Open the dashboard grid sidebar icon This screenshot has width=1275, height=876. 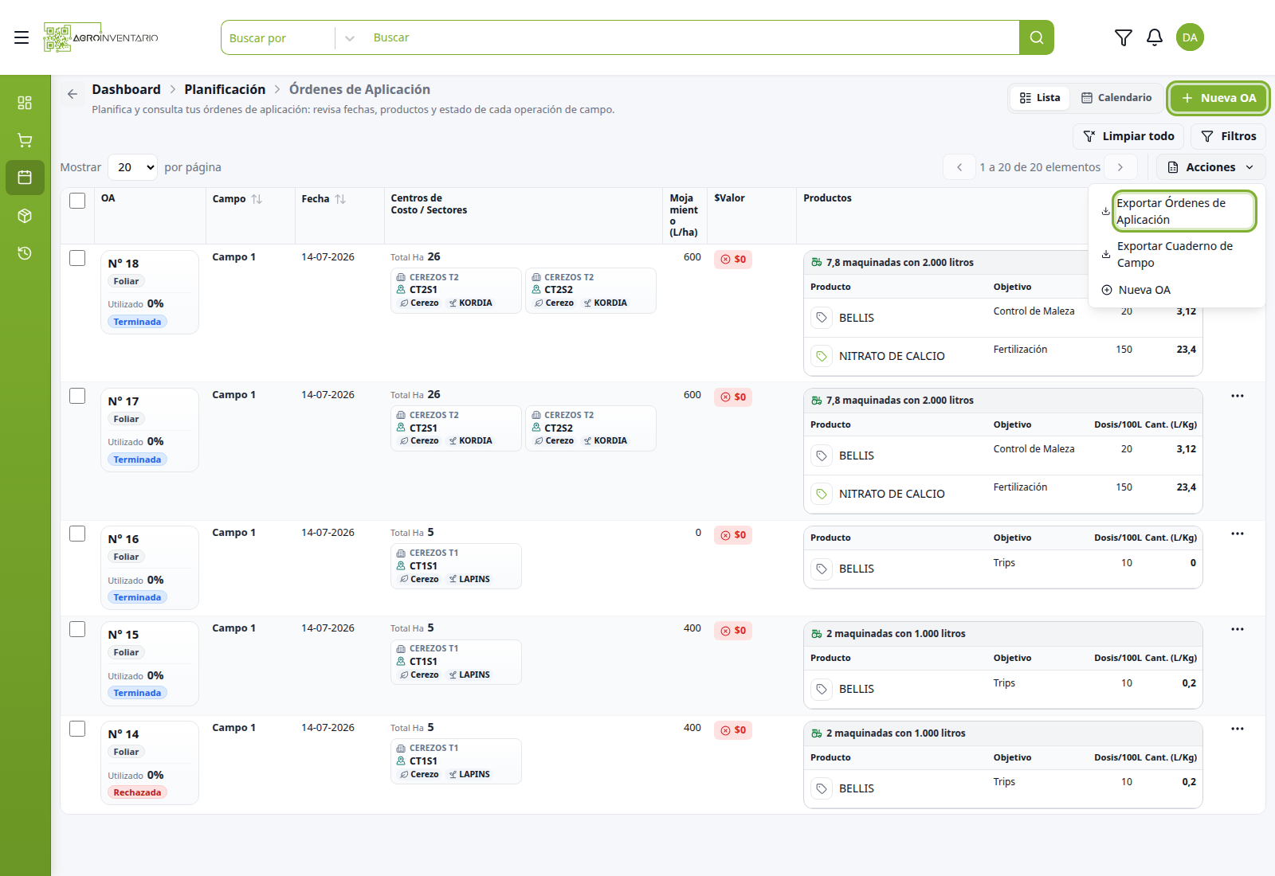click(x=25, y=103)
